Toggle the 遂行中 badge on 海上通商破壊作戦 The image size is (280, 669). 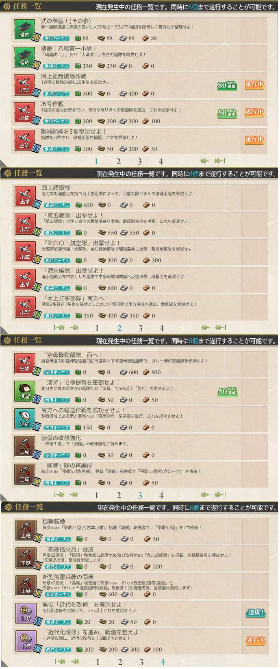pos(254,85)
